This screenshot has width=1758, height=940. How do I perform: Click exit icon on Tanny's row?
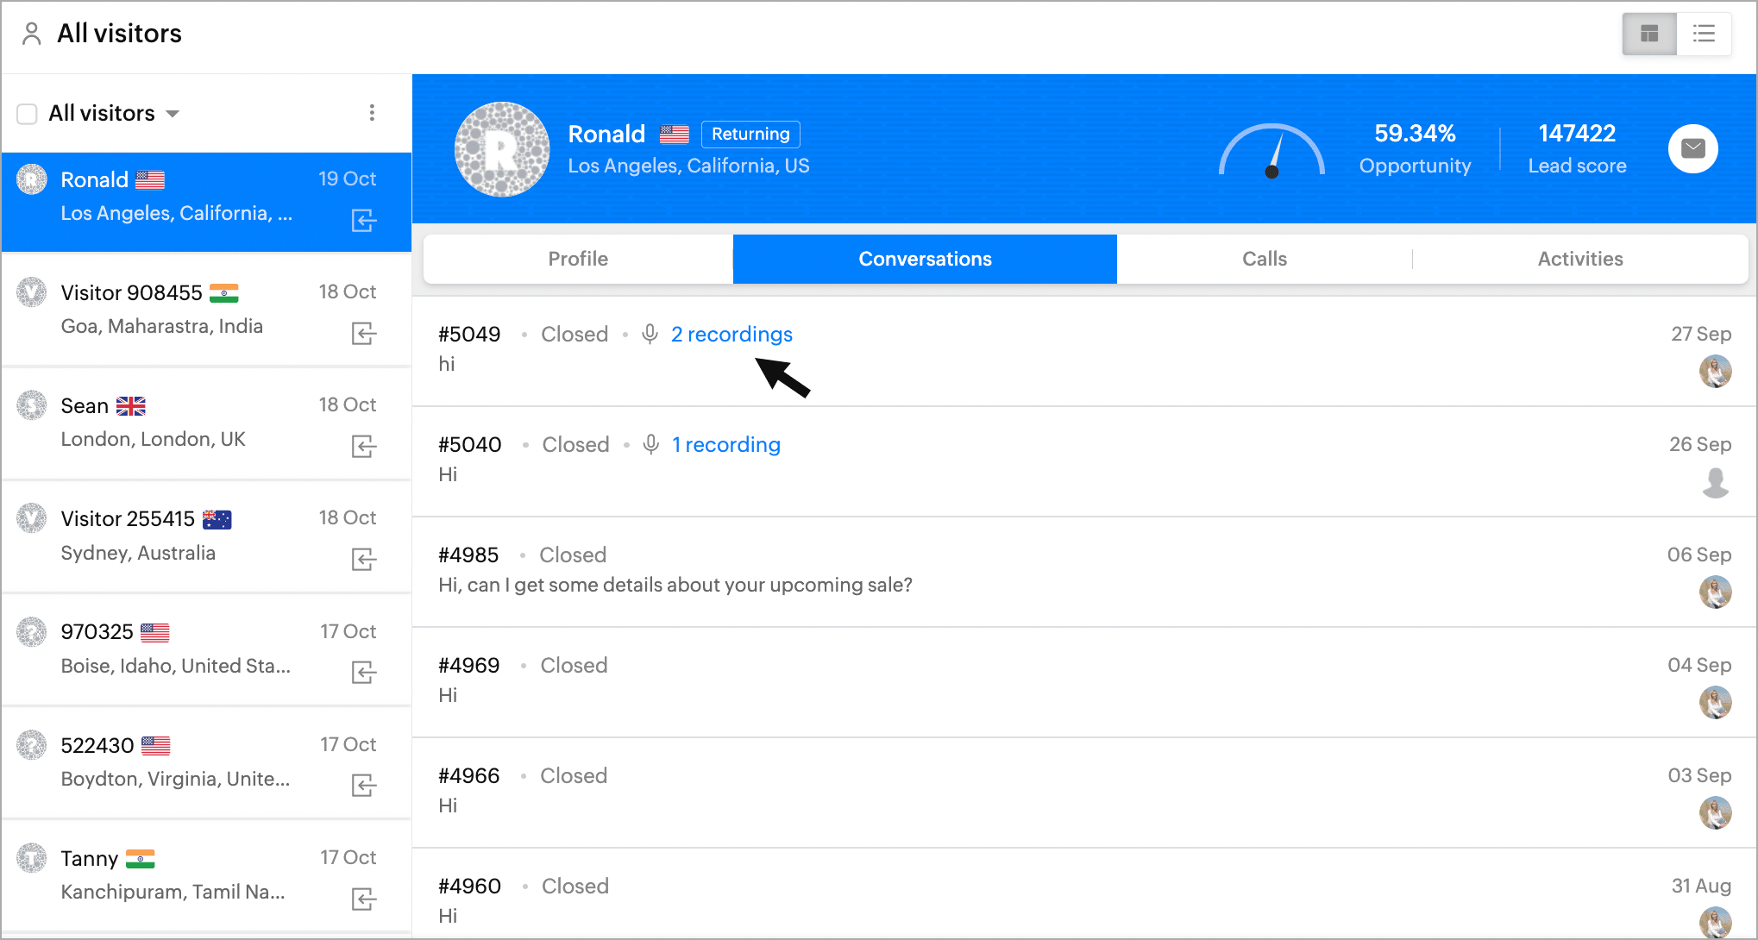pyautogui.click(x=364, y=899)
